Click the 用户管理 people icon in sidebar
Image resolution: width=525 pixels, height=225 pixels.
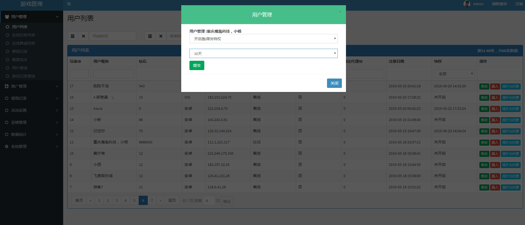(7, 17)
